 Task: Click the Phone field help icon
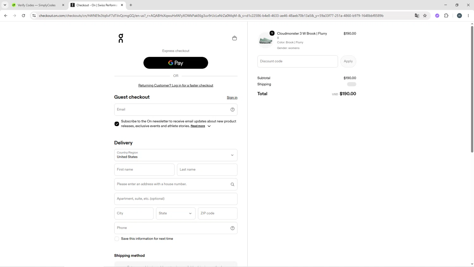pos(233,228)
